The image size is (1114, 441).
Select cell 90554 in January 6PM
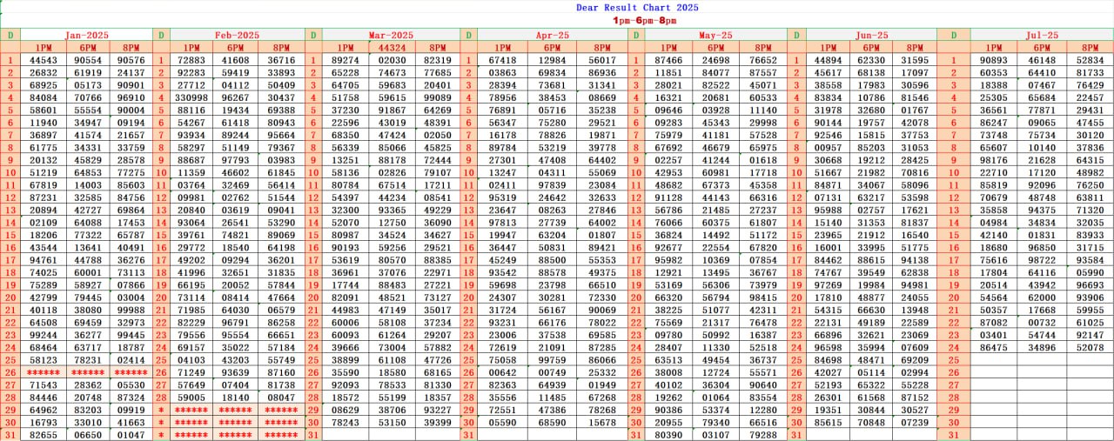pyautogui.click(x=88, y=60)
